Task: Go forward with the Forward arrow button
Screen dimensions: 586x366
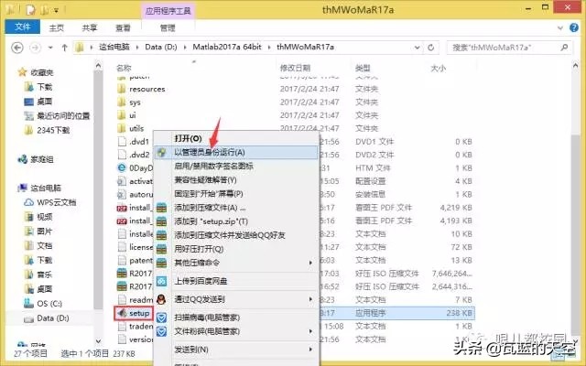Action: click(x=35, y=48)
